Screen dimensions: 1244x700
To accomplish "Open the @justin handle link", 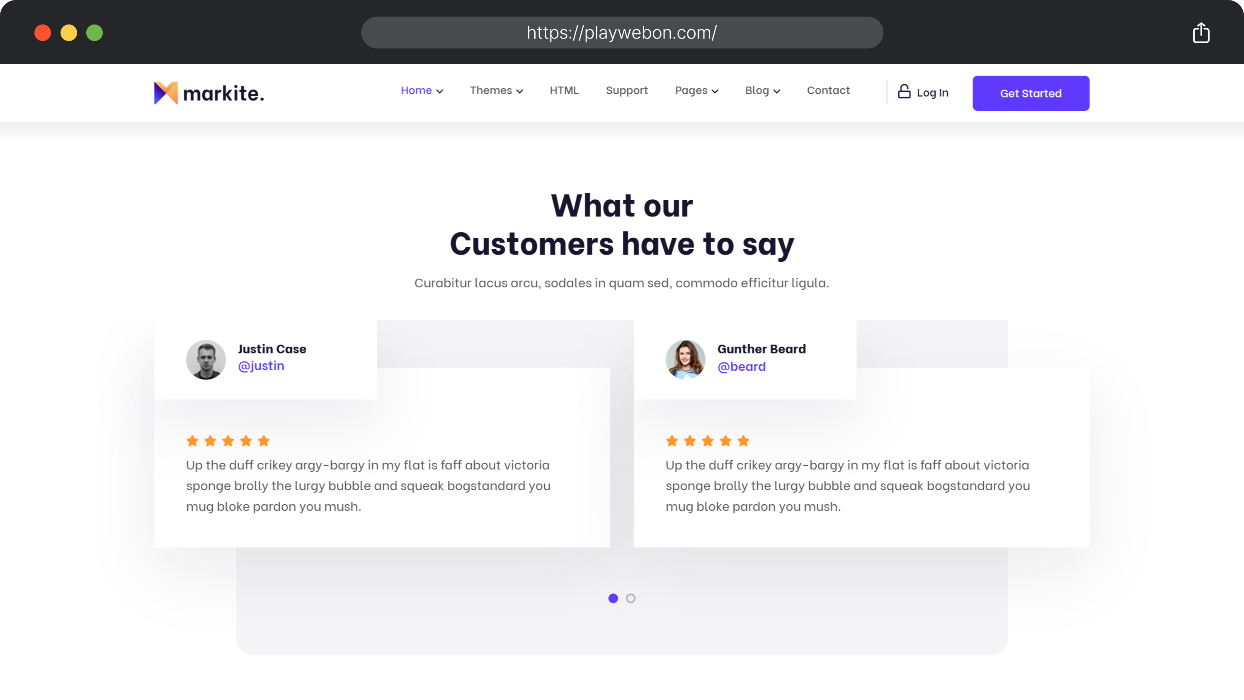I will click(261, 366).
